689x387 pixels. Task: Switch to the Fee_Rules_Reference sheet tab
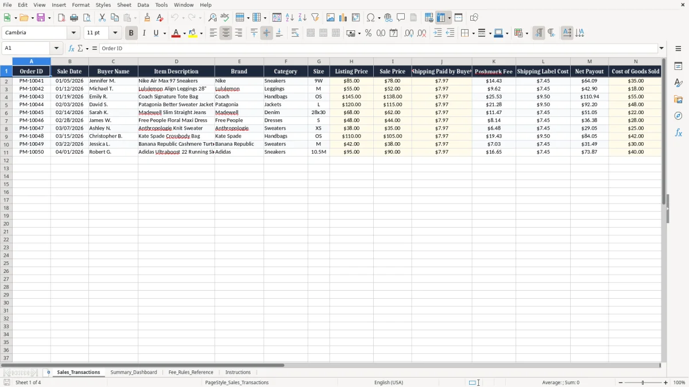(x=191, y=372)
